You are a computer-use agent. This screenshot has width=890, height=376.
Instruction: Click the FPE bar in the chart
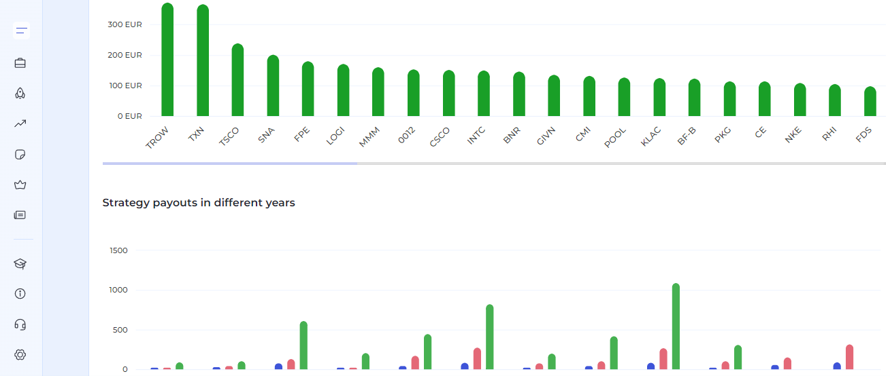point(308,89)
